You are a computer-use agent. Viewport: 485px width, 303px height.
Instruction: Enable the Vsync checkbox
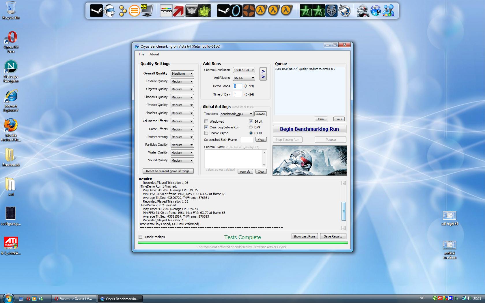coord(206,133)
